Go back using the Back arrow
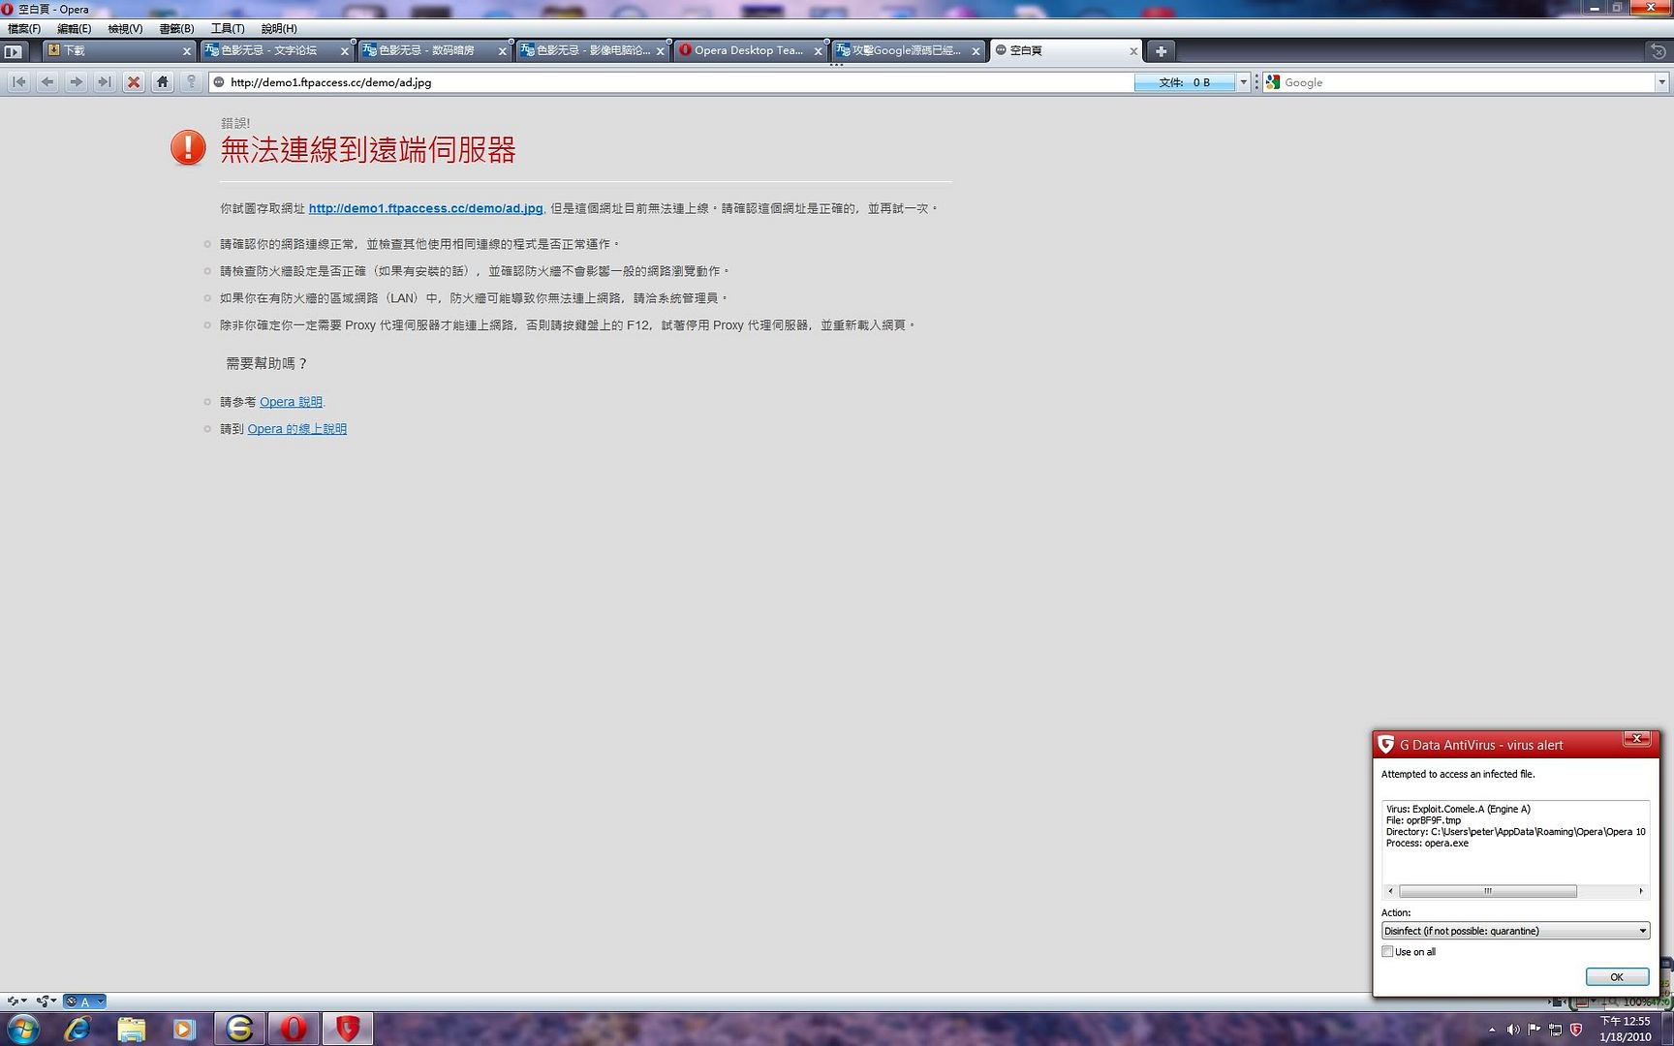The height and width of the screenshot is (1046, 1674). (x=46, y=82)
